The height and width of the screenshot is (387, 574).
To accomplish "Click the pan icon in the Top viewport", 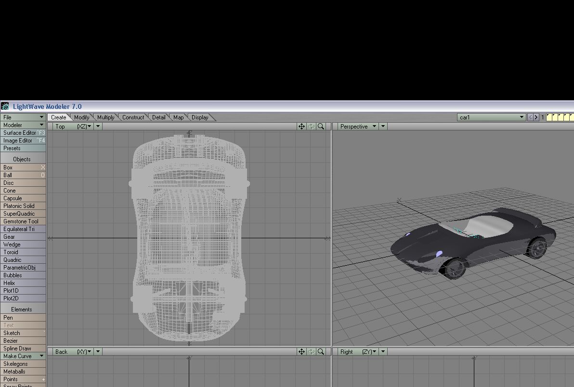I will click(301, 127).
